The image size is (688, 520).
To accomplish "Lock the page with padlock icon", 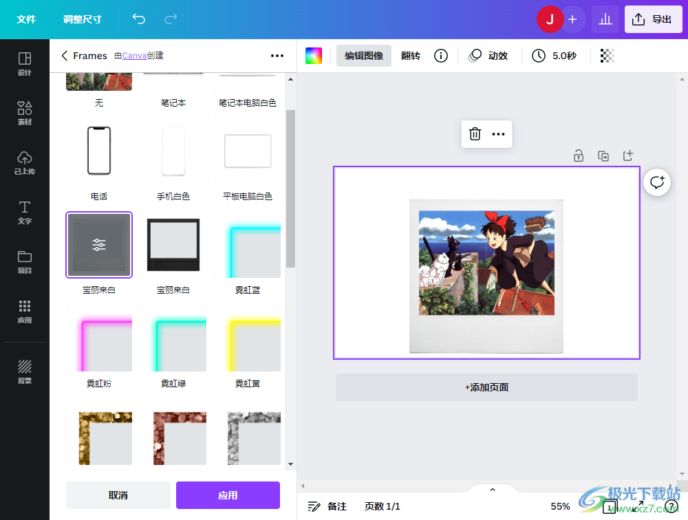I will point(579,155).
